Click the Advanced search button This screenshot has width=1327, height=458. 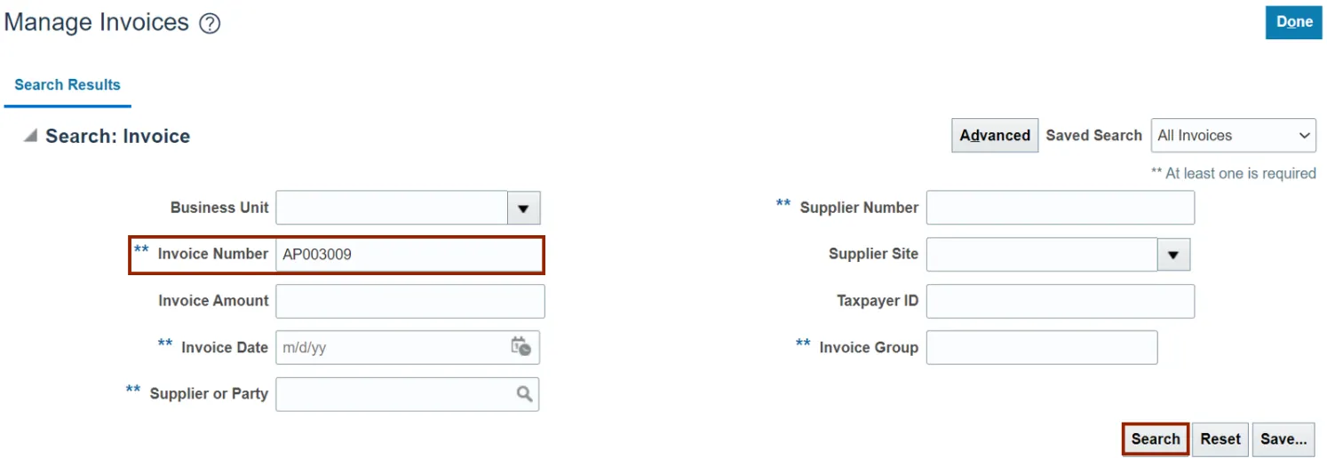(994, 136)
